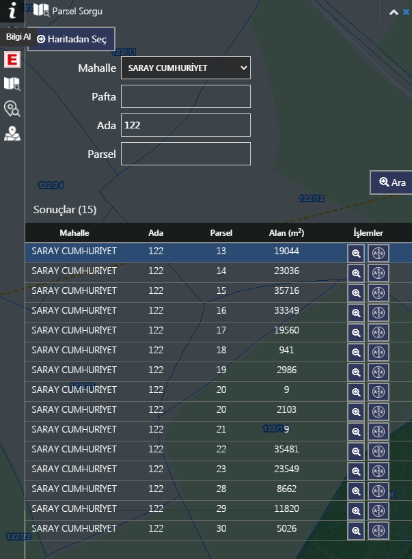Click the Alan (m²) column header

coord(286,233)
